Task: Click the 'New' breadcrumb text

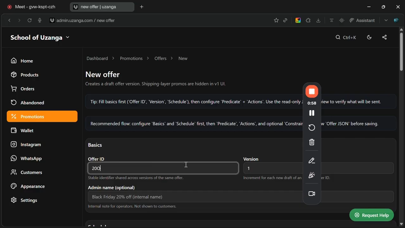Action: click(x=183, y=58)
